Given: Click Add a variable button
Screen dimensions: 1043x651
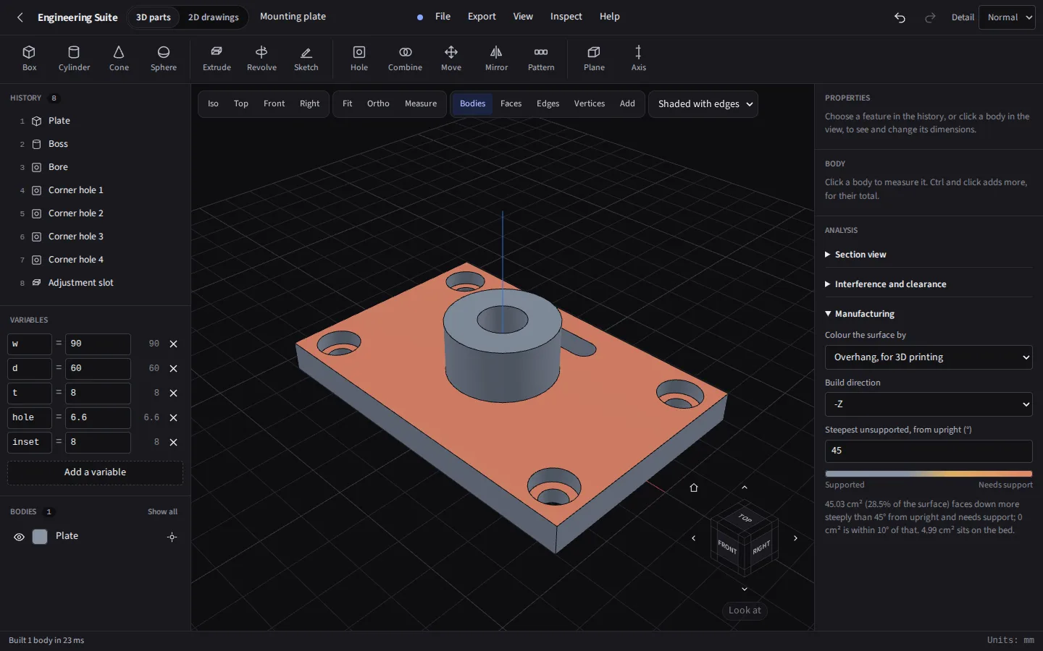Looking at the screenshot, I should click(95, 472).
